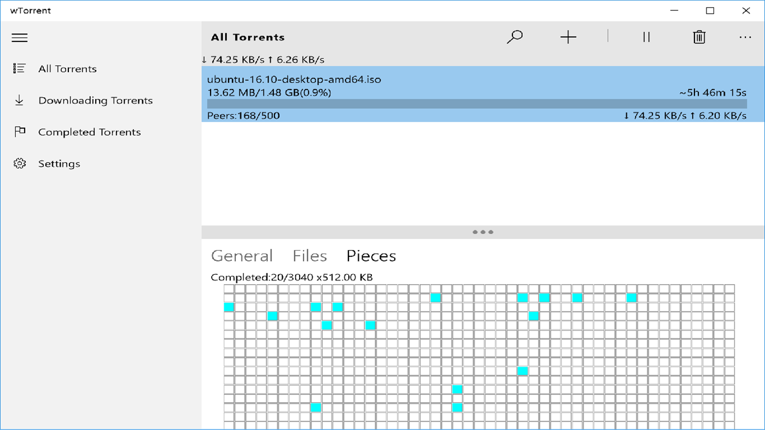Switch to the Files tab
Screen dimensions: 765x430
coord(309,256)
